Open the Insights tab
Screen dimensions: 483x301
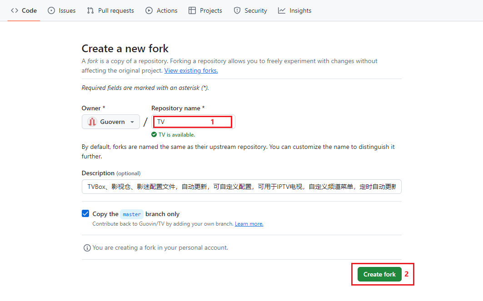coord(294,10)
